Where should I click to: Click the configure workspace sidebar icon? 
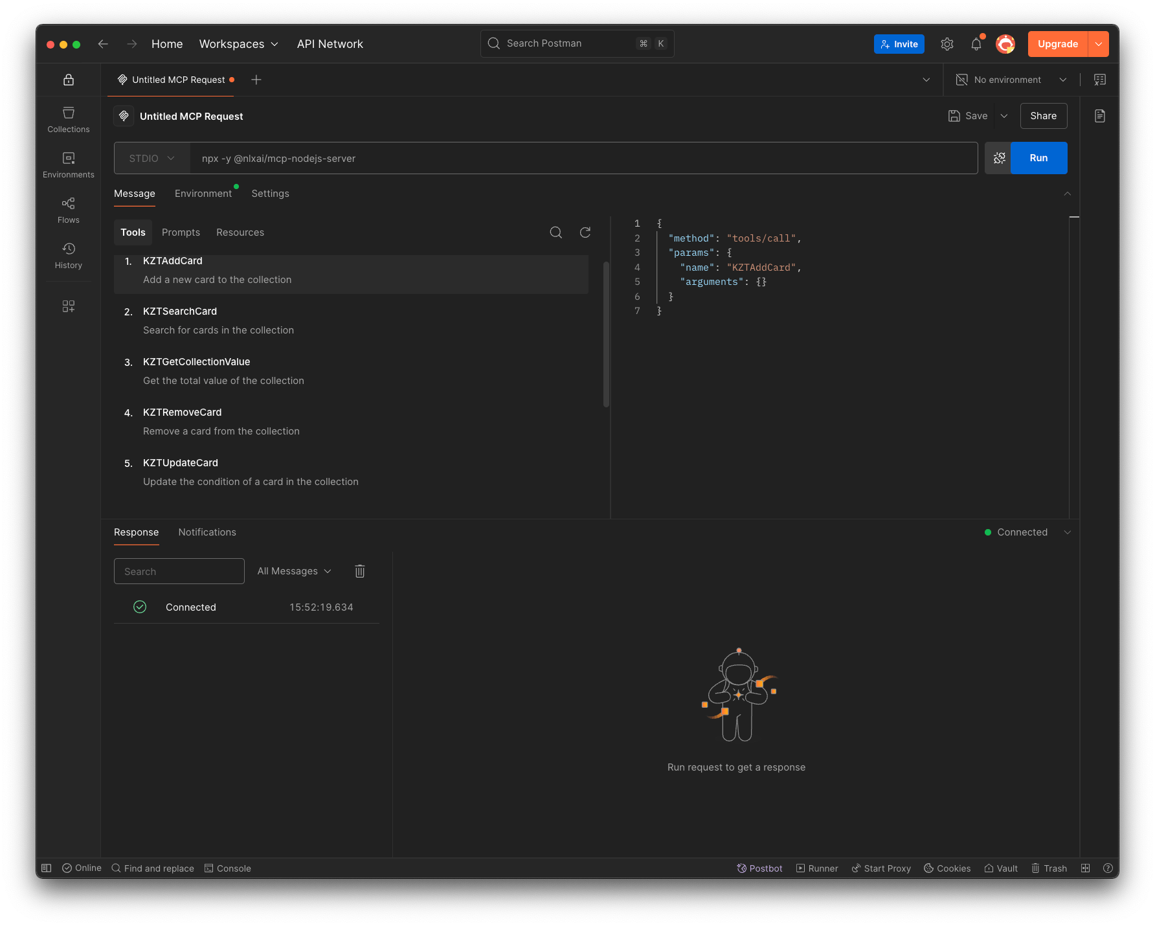coord(68,306)
